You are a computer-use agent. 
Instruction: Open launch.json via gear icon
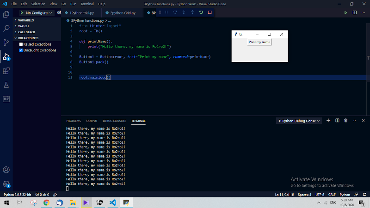click(x=59, y=12)
